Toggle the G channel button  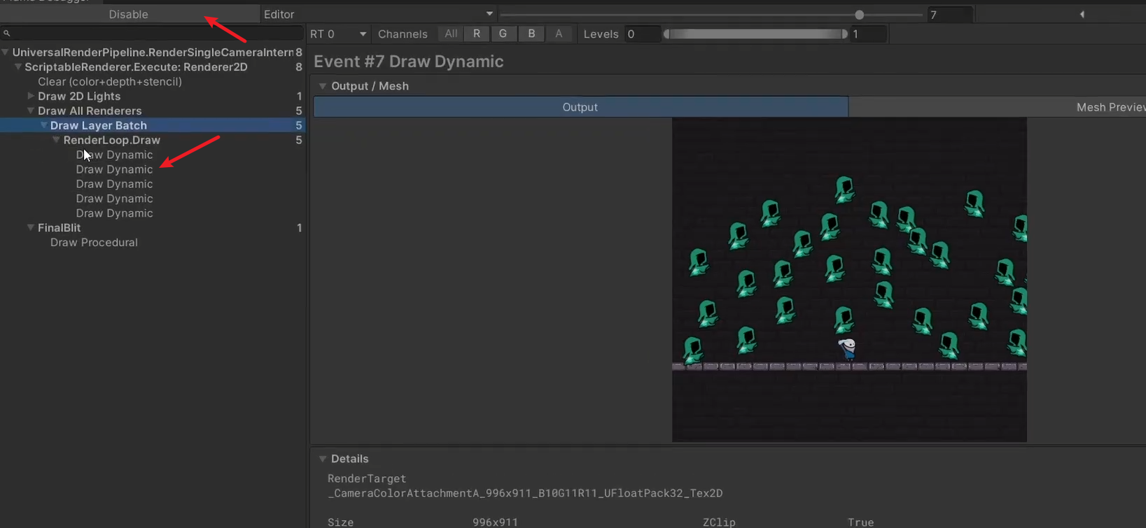tap(503, 34)
